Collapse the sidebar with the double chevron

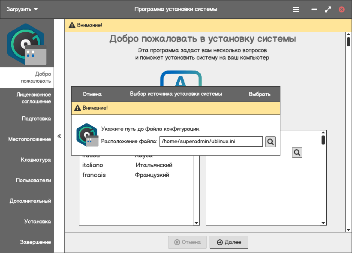coord(60,136)
